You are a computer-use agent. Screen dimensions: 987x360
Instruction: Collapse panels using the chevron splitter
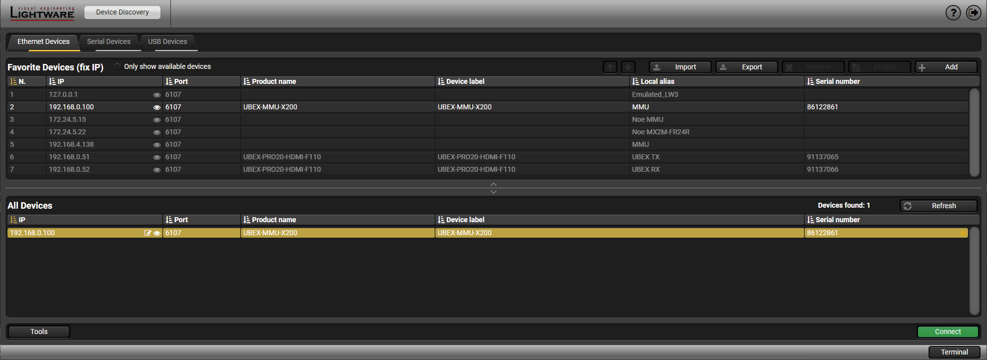pyautogui.click(x=493, y=188)
